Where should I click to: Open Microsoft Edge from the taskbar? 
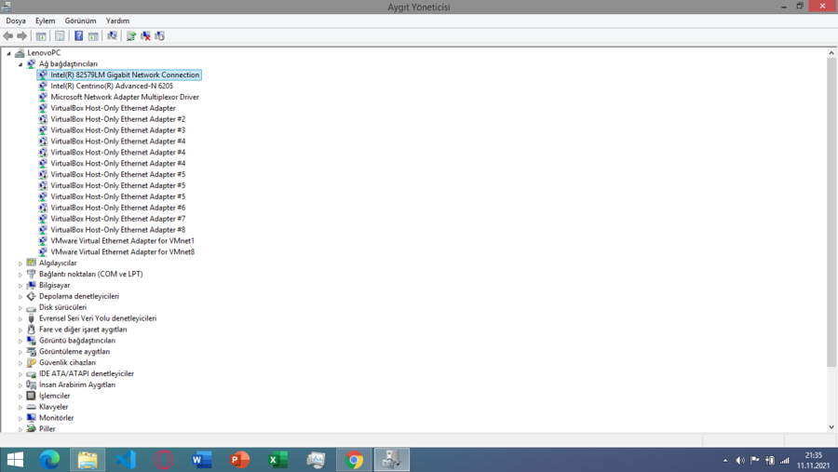49,460
